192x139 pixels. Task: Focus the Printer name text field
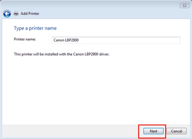point(116,40)
